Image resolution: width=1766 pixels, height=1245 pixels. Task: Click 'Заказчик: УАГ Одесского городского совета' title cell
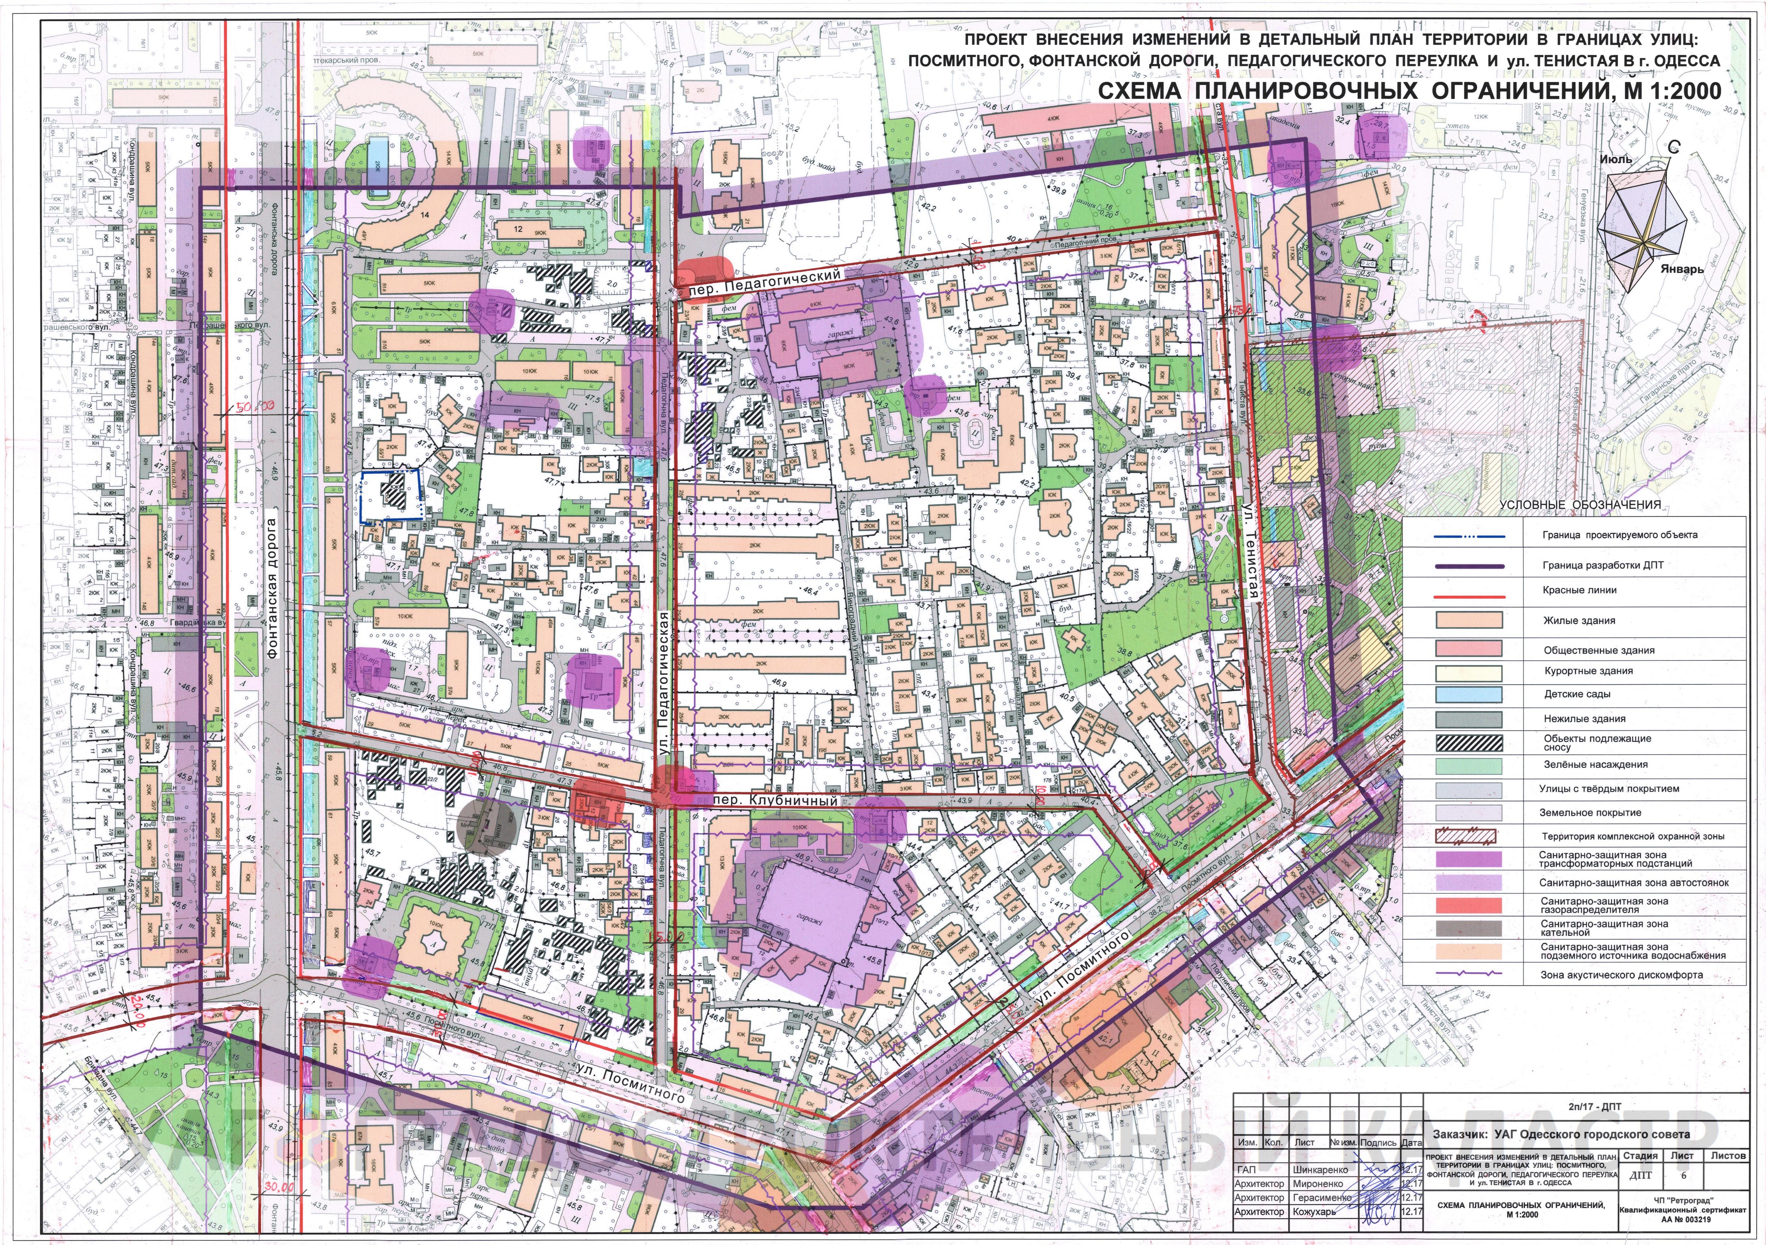1561,1133
